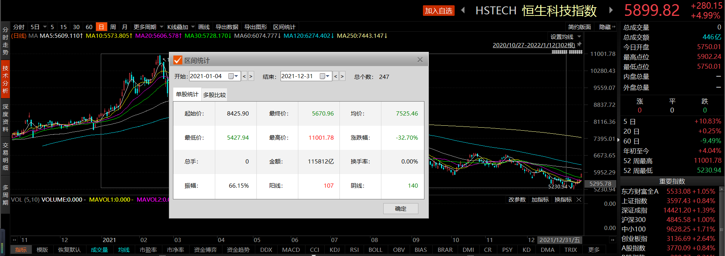Image resolution: width=725 pixels, height=256 pixels.
Task: Open start date calendar dropdown
Action: [x=233, y=76]
